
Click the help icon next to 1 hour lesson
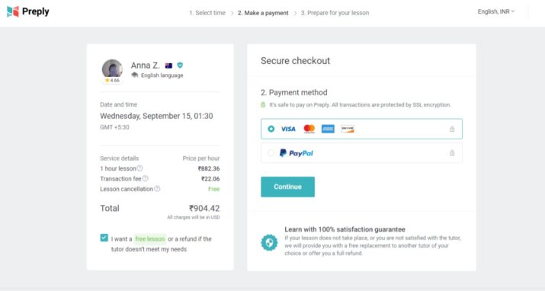(139, 168)
